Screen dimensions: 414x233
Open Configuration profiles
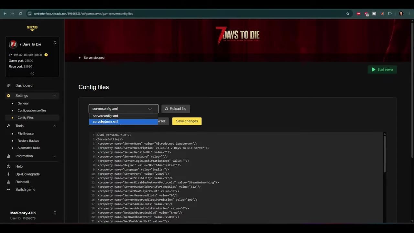(x=32, y=111)
